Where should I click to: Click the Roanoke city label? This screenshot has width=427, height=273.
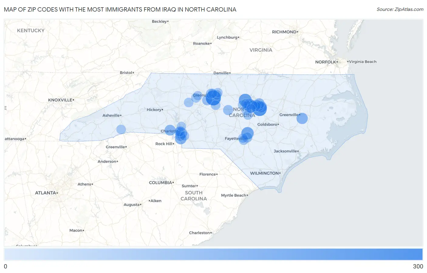(201, 43)
